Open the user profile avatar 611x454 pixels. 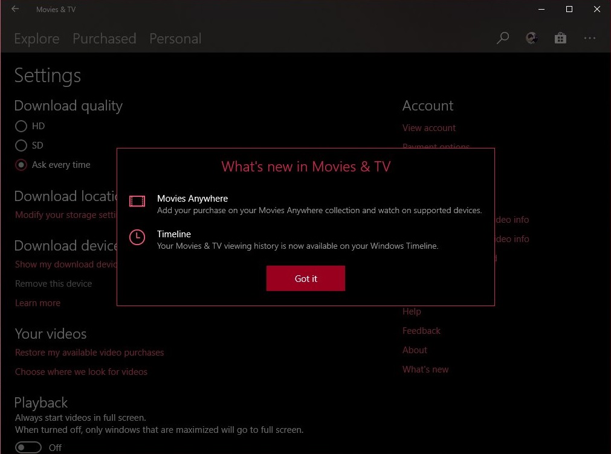pyautogui.click(x=532, y=38)
